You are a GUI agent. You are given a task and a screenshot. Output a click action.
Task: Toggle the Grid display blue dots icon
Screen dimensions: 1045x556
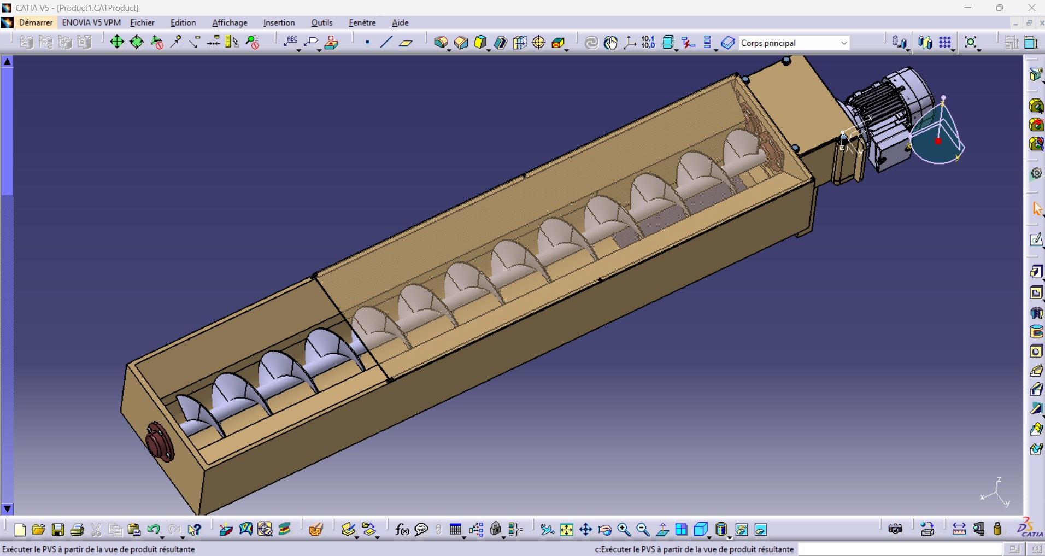(x=945, y=42)
